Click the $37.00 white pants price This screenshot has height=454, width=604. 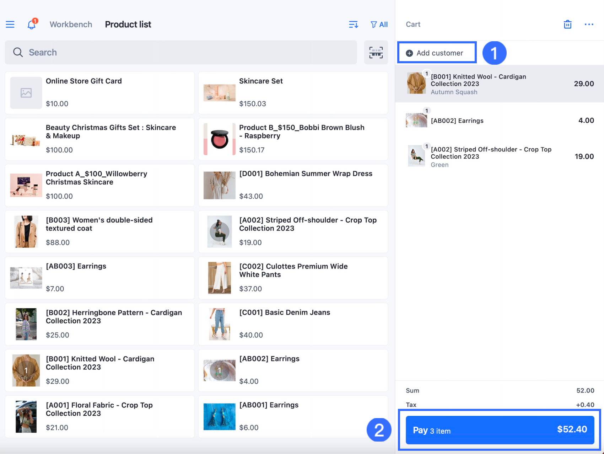250,289
